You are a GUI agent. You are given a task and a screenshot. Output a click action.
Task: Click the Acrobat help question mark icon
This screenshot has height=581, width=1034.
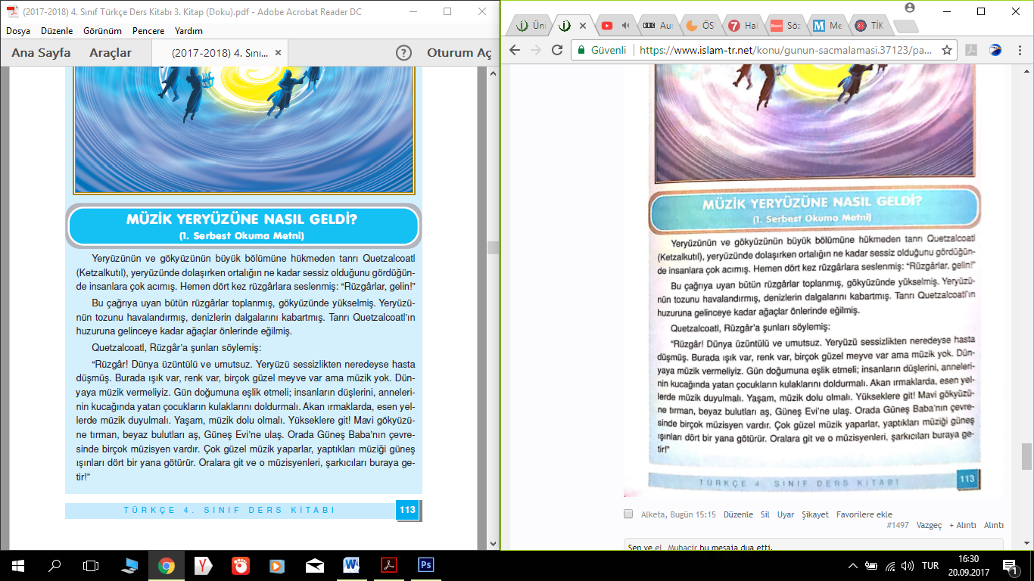tap(404, 53)
